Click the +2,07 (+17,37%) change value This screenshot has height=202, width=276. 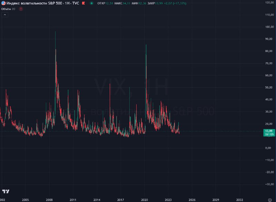175,3
